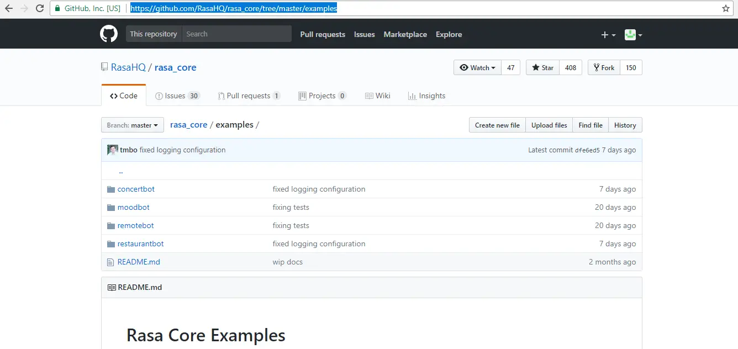The width and height of the screenshot is (738, 349).
Task: Open Marketplace in top navigation
Action: [405, 34]
